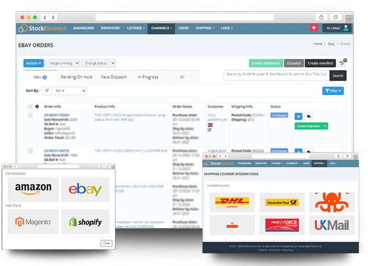Screen dimensions: 368x266
Task: Click the Create Shipments button
Action: pyautogui.click(x=266, y=63)
